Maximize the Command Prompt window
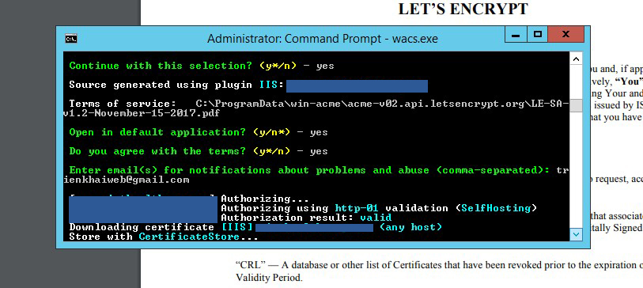The height and width of the screenshot is (288, 643). pos(538,35)
